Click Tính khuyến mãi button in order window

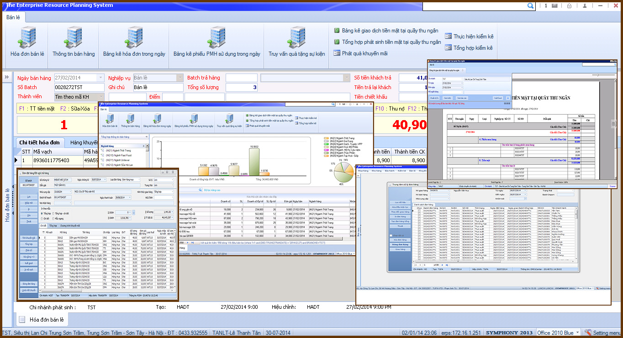(29, 238)
